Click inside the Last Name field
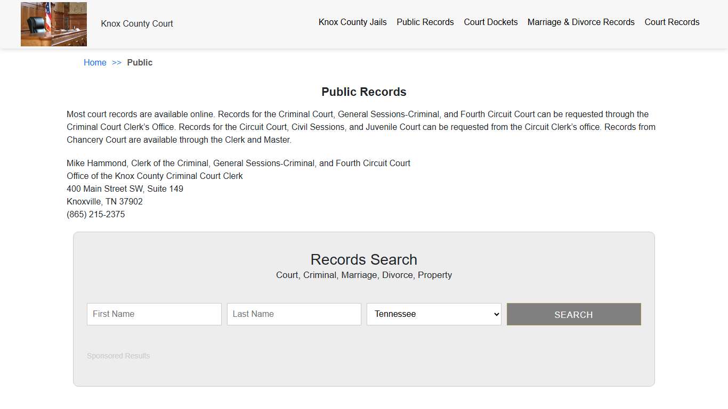 click(294, 314)
